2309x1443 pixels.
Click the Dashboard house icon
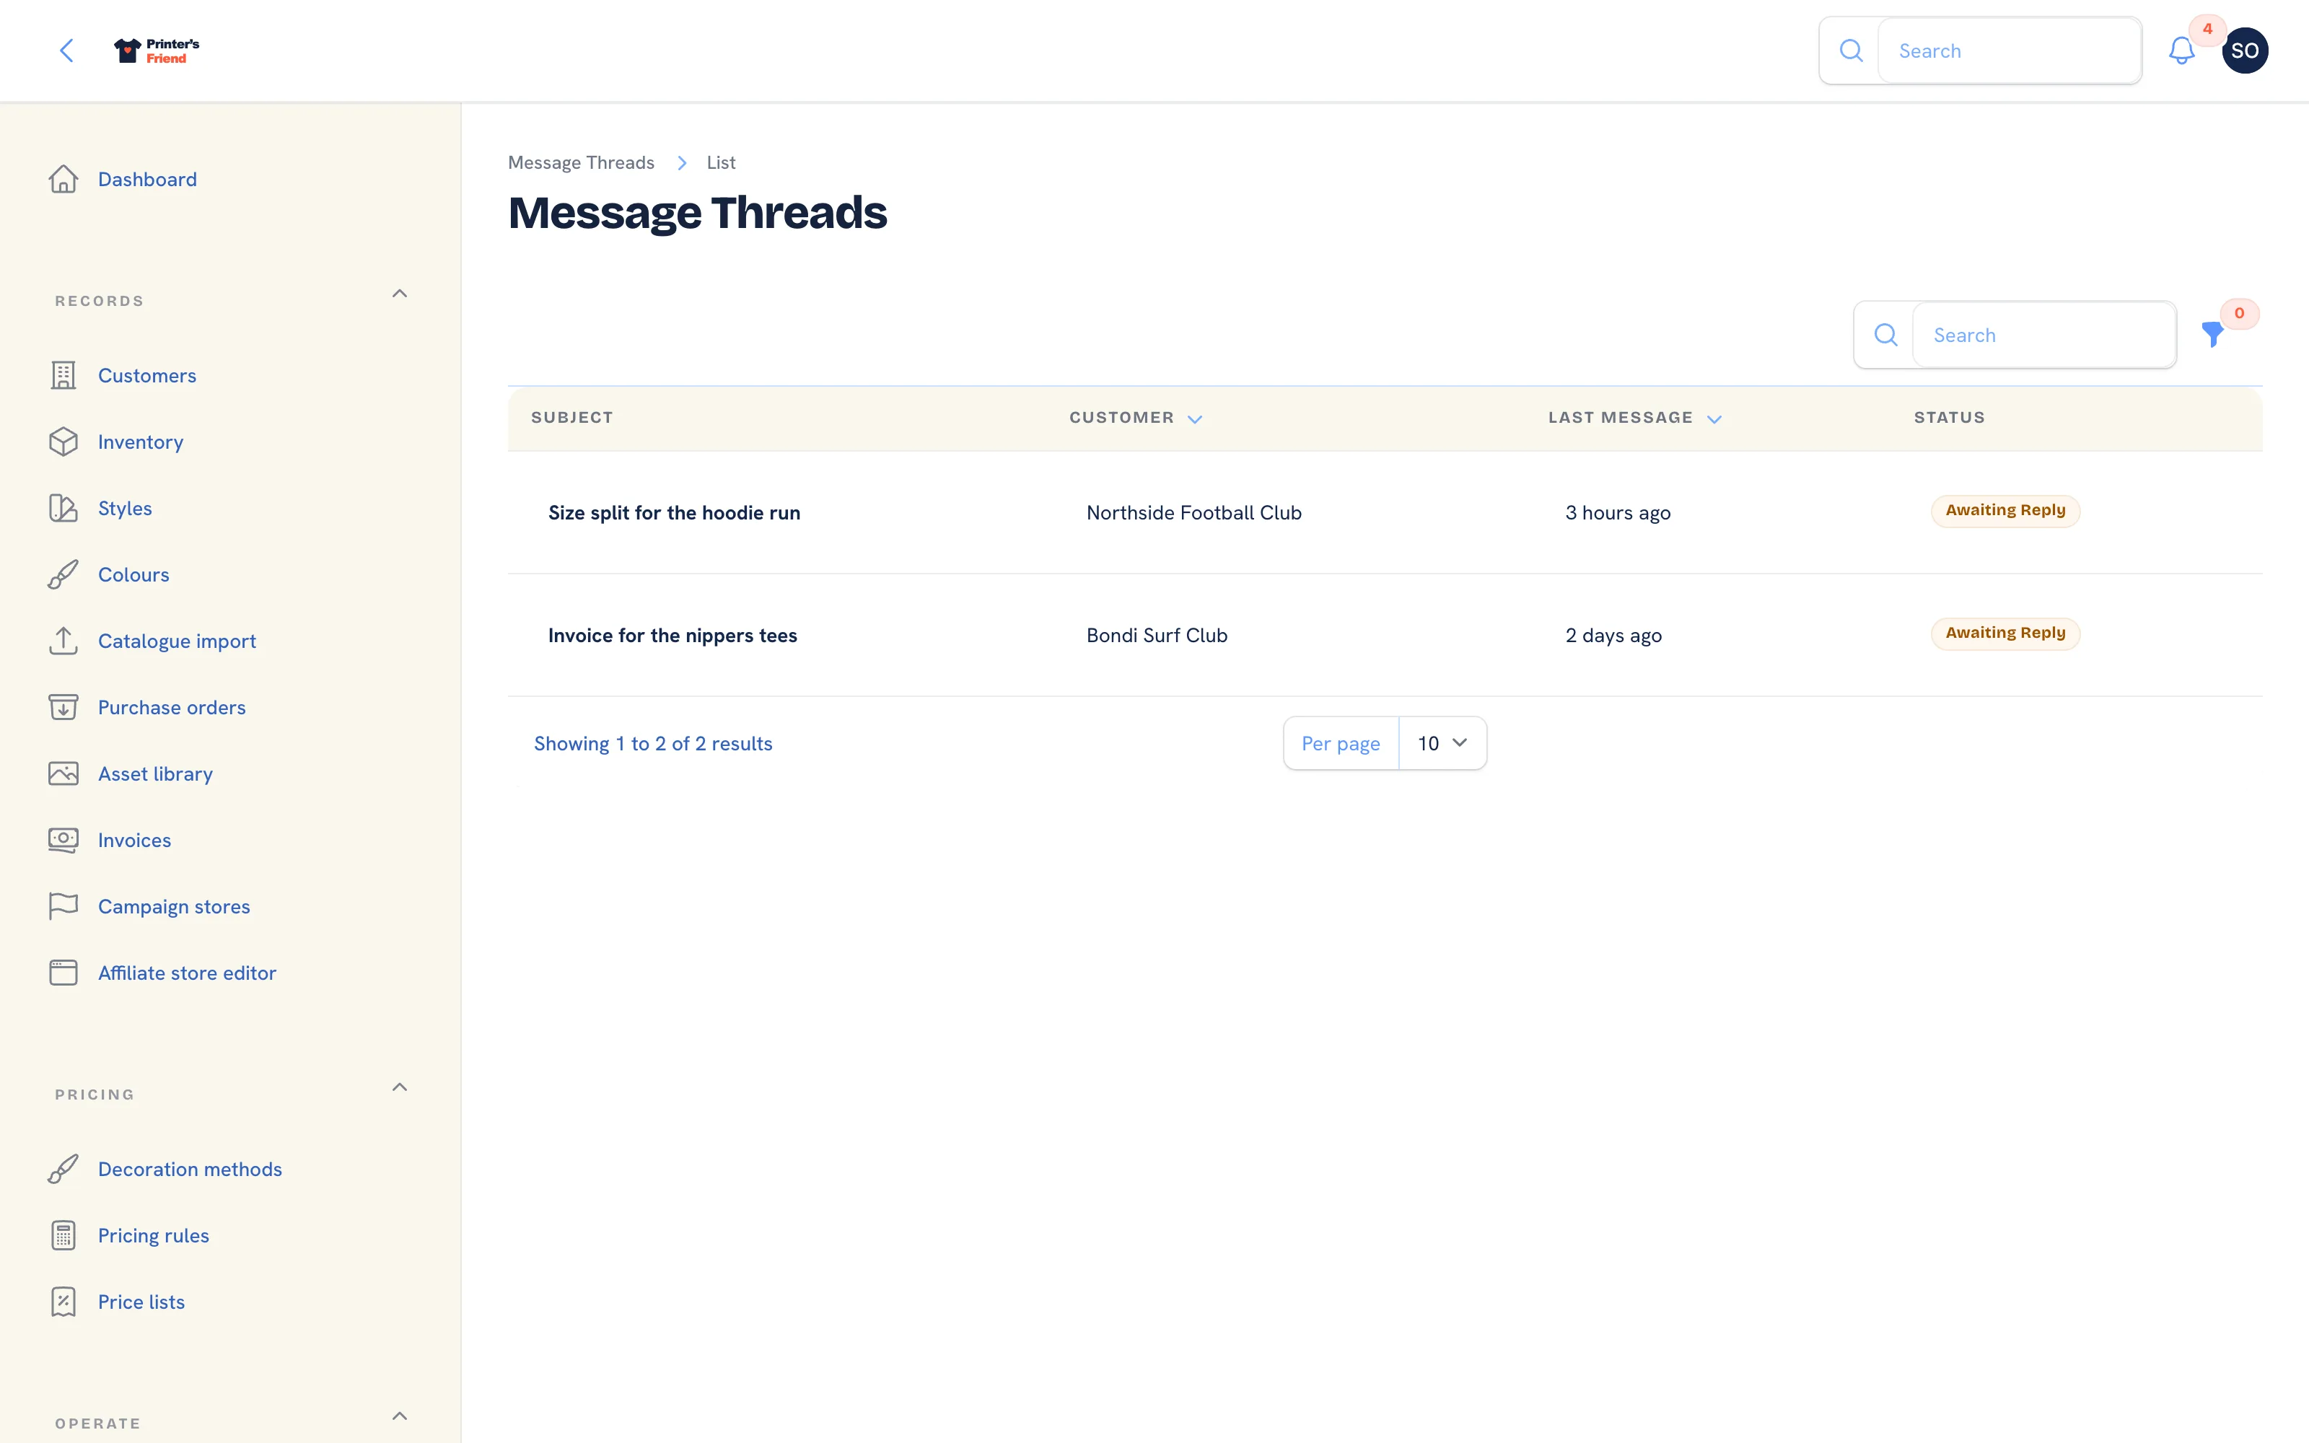click(x=63, y=180)
